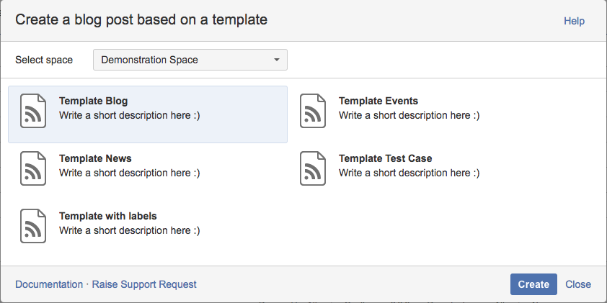The width and height of the screenshot is (607, 303).
Task: Open the Documentation link
Action: pyautogui.click(x=49, y=284)
